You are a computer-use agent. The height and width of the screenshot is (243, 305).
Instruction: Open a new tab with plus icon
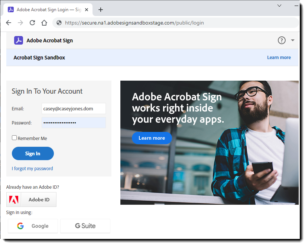pyautogui.click(x=101, y=10)
